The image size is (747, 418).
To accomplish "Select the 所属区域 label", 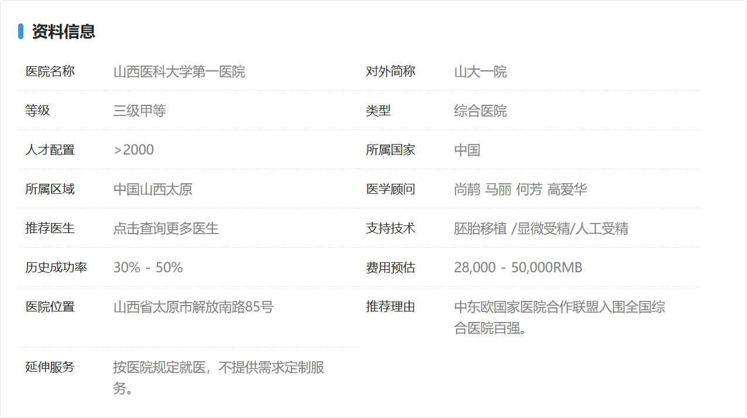I will (50, 189).
